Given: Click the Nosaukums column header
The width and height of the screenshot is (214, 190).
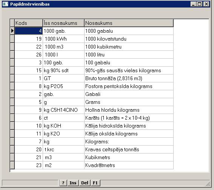Looking at the screenshot, I should [129, 23].
